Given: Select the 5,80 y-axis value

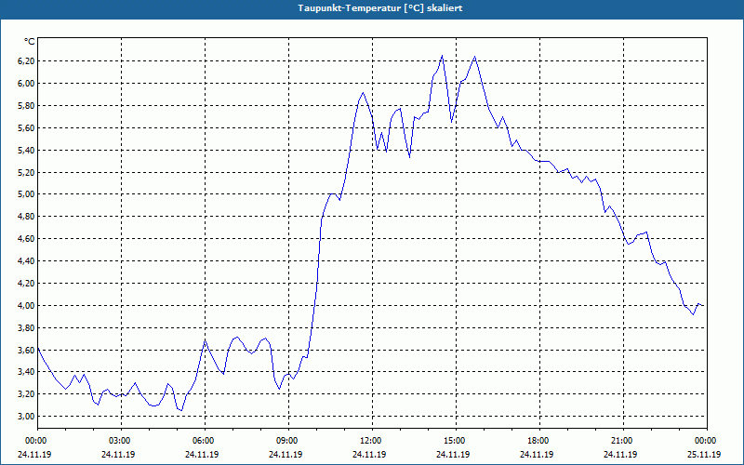Looking at the screenshot, I should 26,106.
